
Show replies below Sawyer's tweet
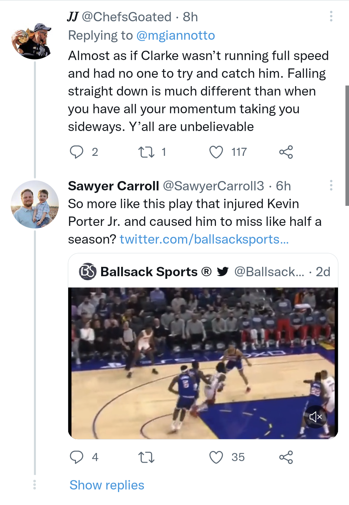tap(107, 485)
